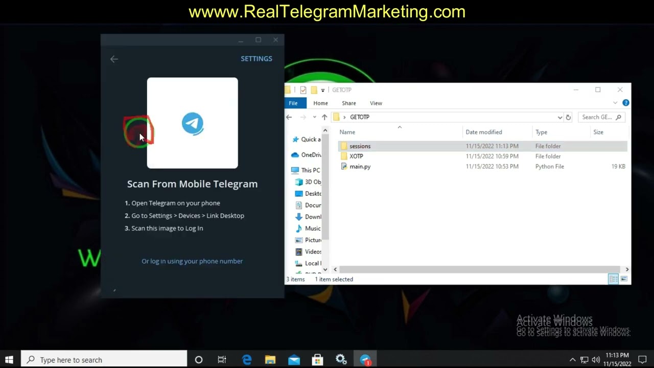Choose 'Or log in using your phone number'
Viewport: 654px width, 368px height.
(x=192, y=261)
